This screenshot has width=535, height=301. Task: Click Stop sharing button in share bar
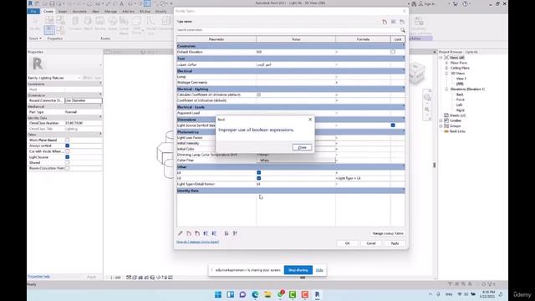[298, 270]
